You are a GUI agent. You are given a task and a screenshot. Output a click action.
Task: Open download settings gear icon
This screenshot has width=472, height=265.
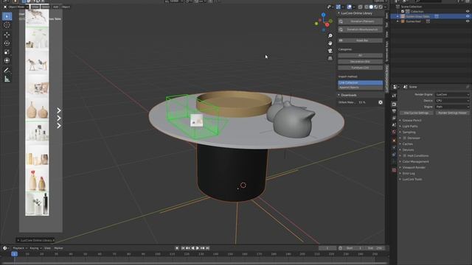[381, 102]
